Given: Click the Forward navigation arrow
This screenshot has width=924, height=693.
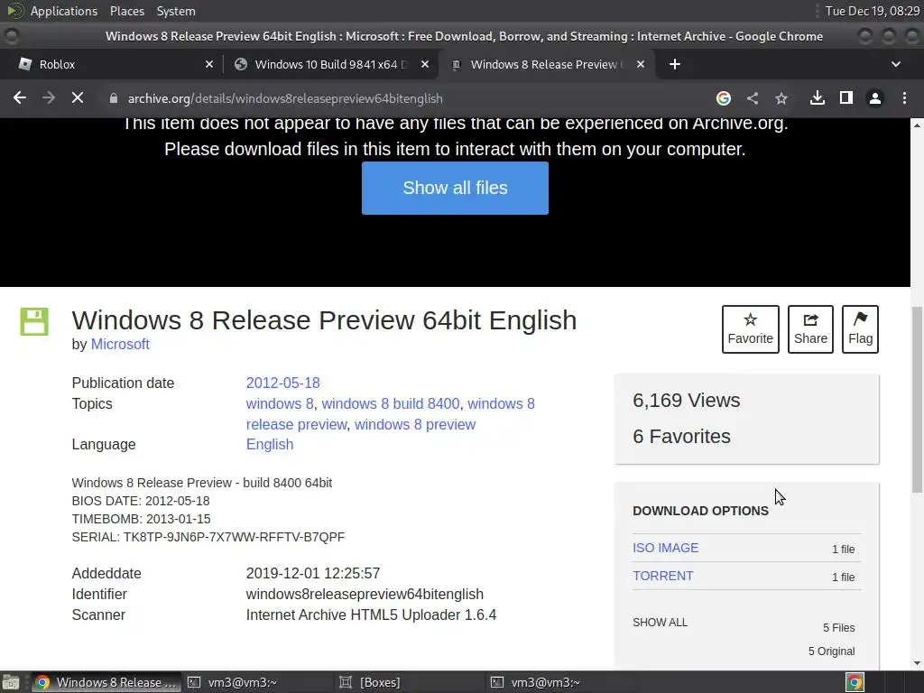Looking at the screenshot, I should [x=49, y=97].
